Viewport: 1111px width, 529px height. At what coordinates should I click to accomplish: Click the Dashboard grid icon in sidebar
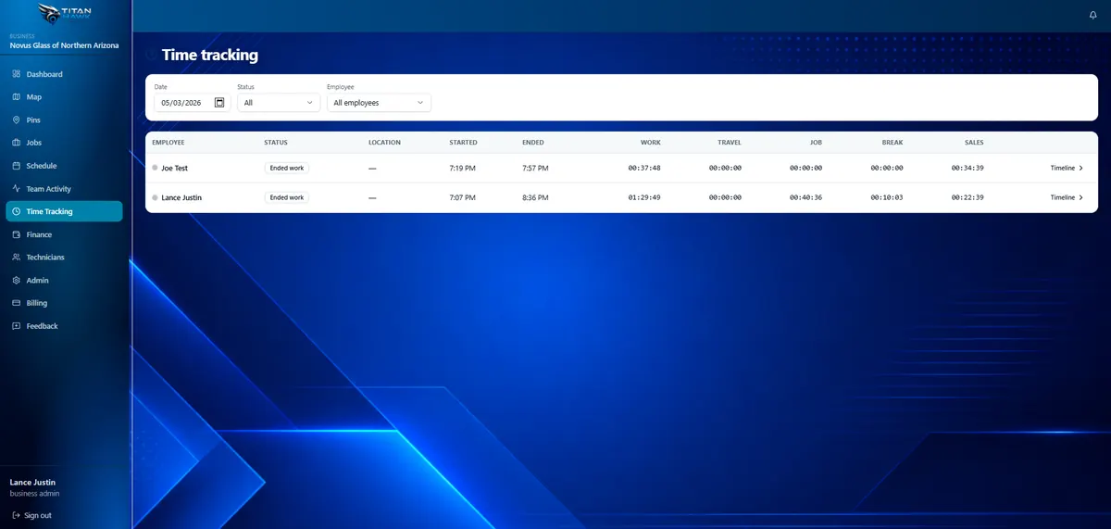click(17, 74)
